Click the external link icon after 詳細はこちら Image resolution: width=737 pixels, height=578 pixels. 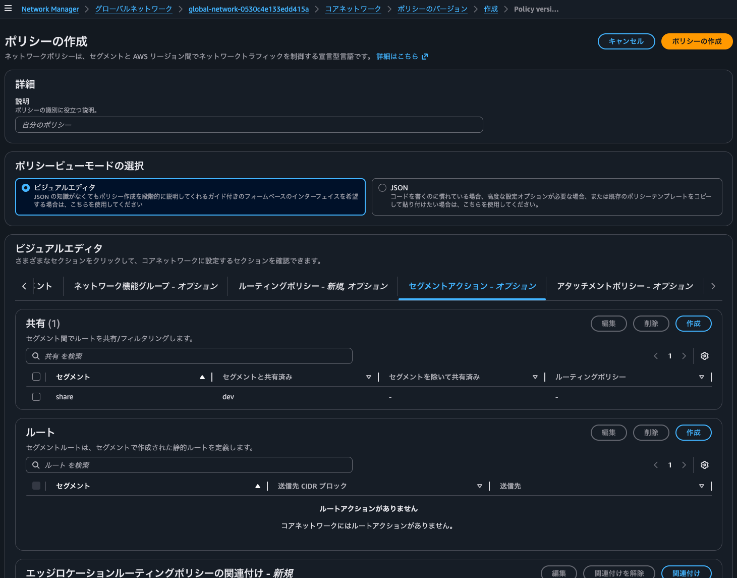coord(425,56)
